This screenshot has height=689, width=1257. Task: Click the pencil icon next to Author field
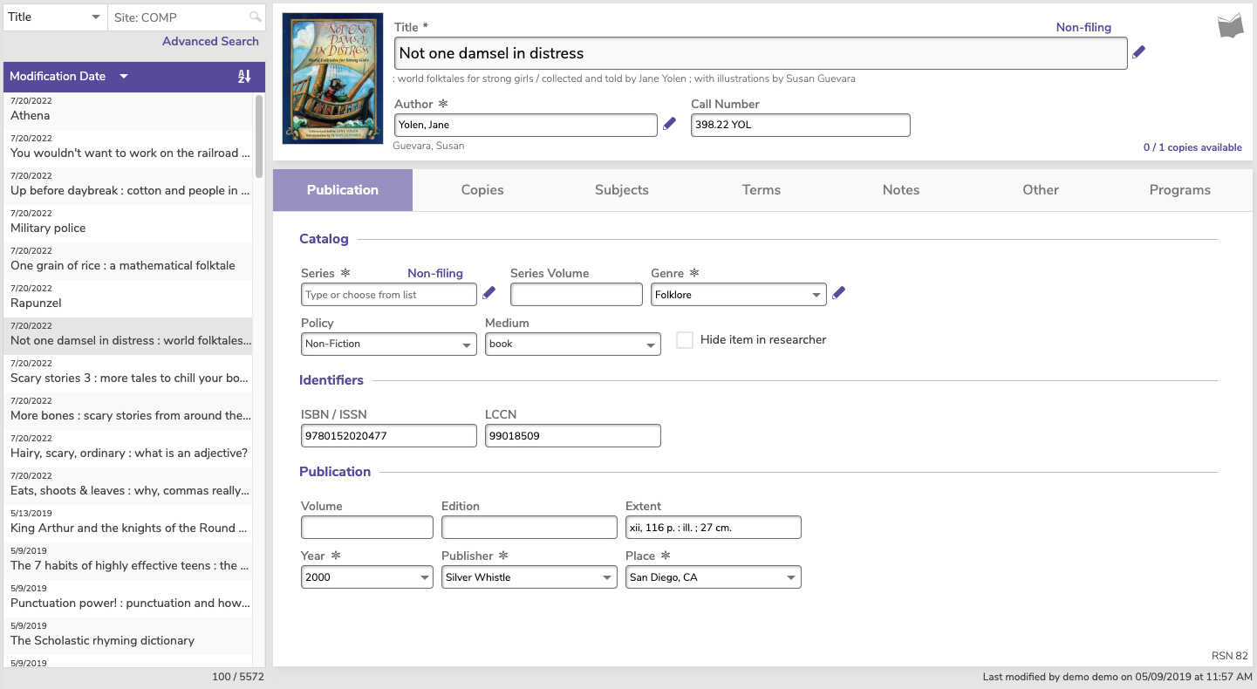669,125
